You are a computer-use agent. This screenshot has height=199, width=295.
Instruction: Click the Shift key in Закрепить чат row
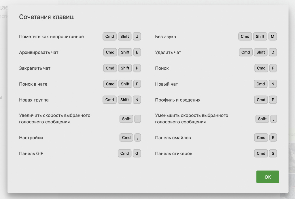[x=125, y=68]
